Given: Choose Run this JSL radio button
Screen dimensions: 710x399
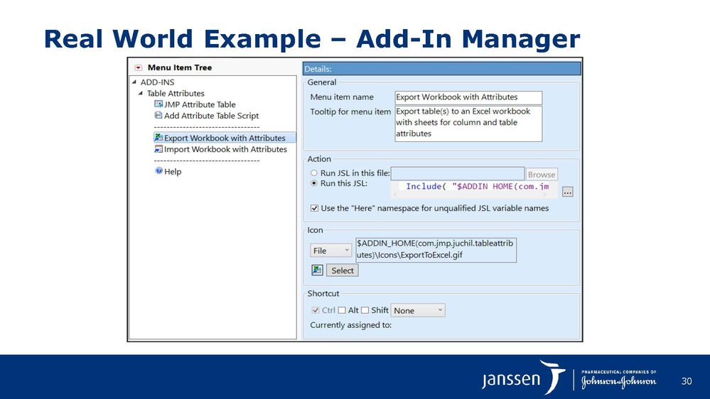Looking at the screenshot, I should pos(314,183).
